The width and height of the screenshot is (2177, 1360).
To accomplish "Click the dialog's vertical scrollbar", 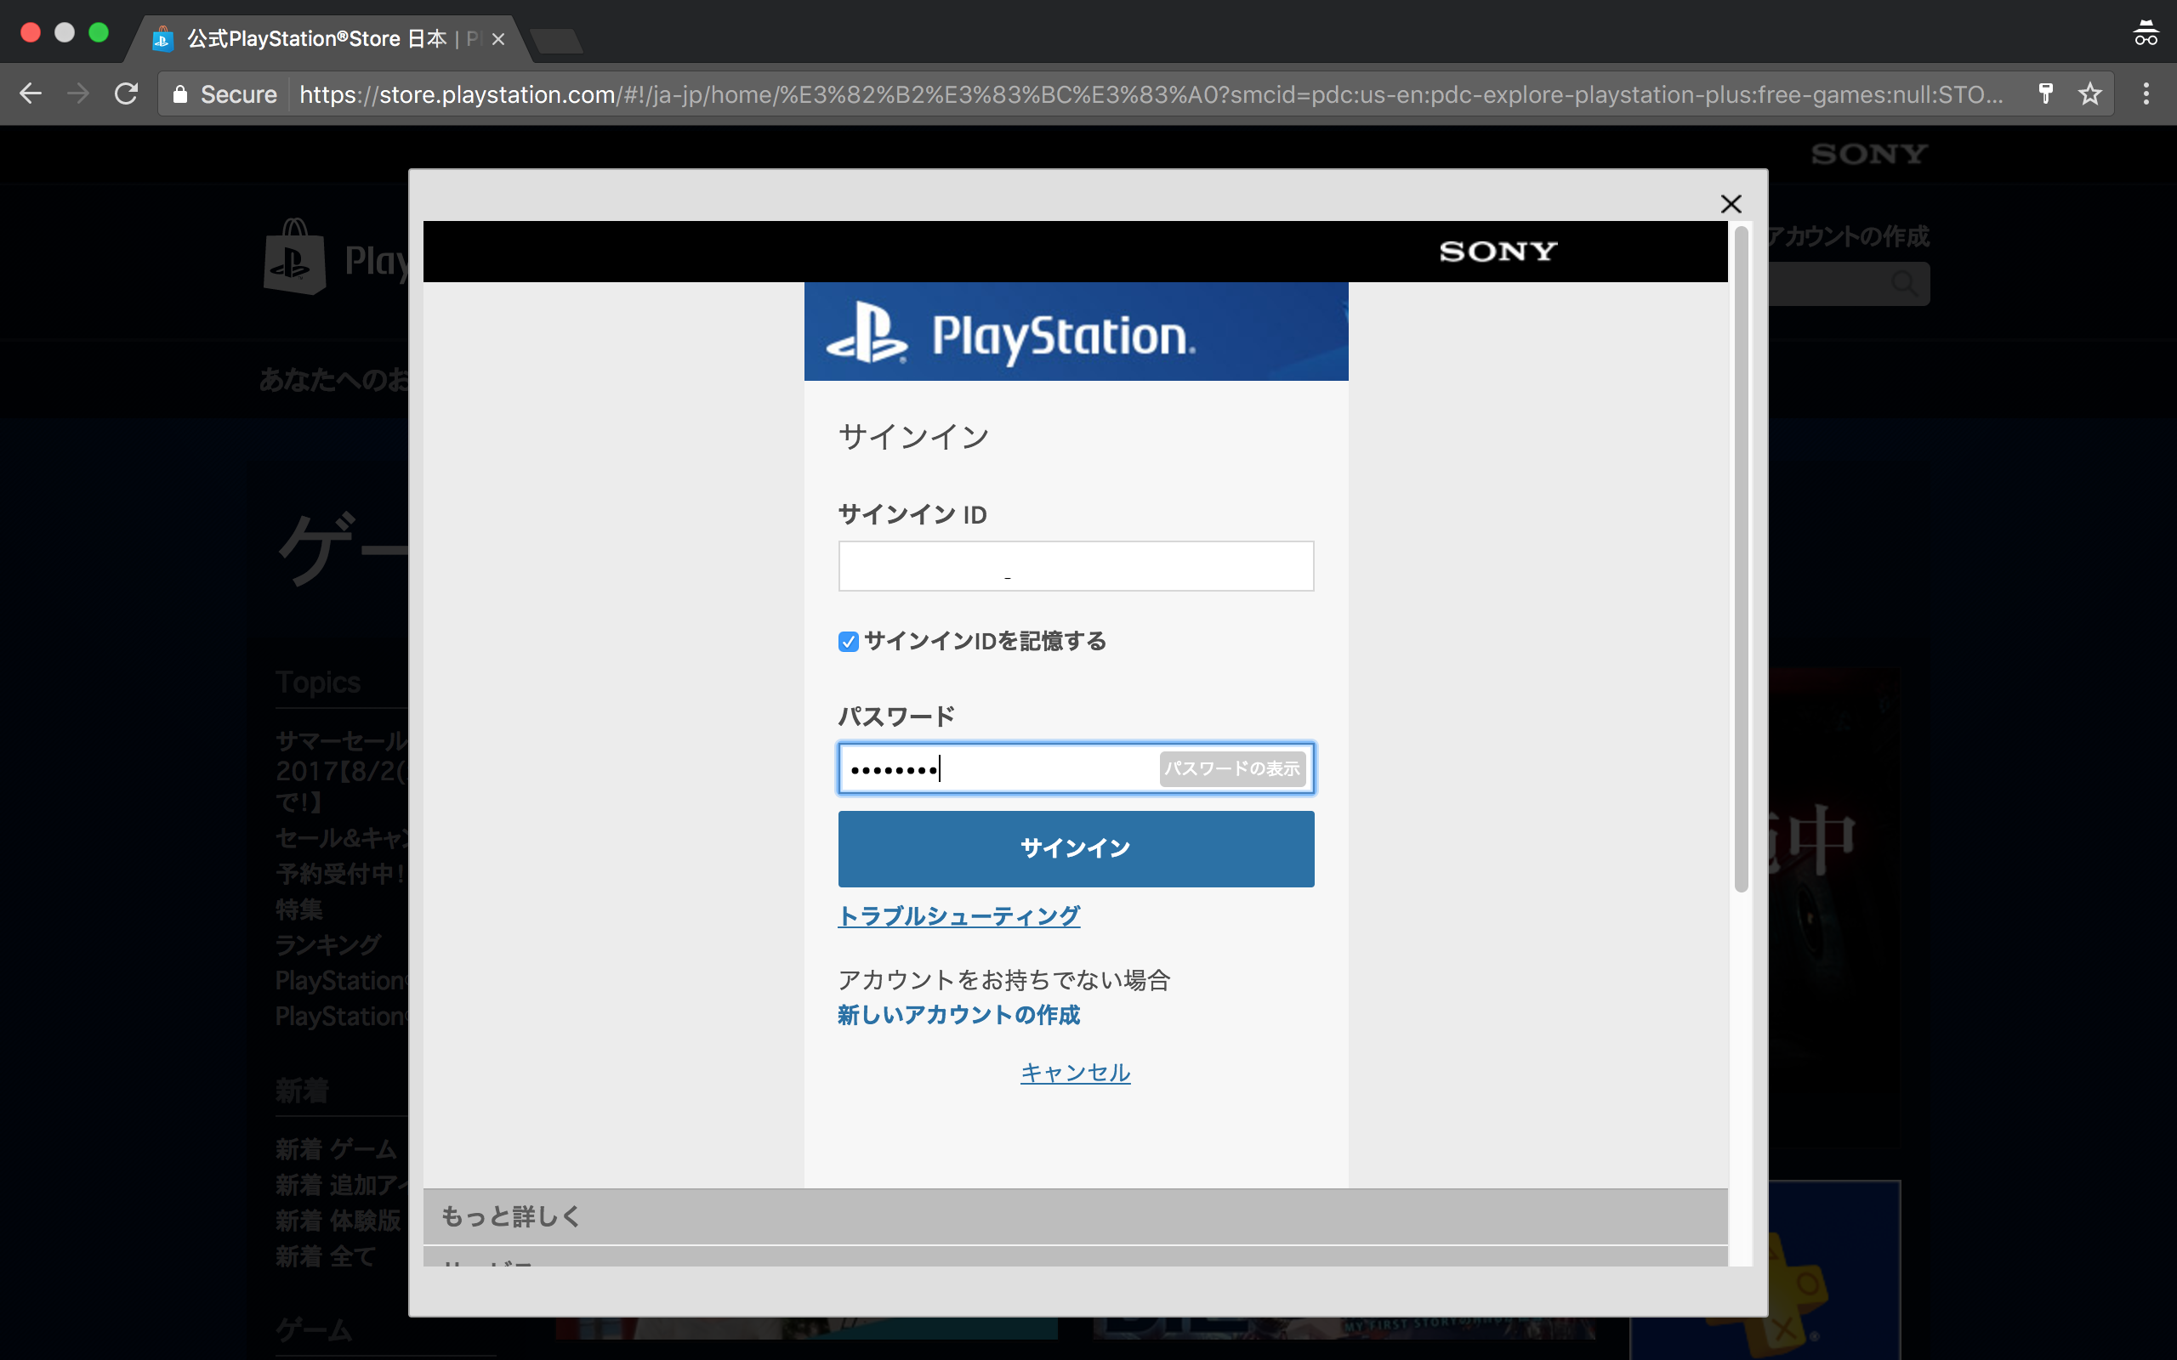I will [1741, 558].
